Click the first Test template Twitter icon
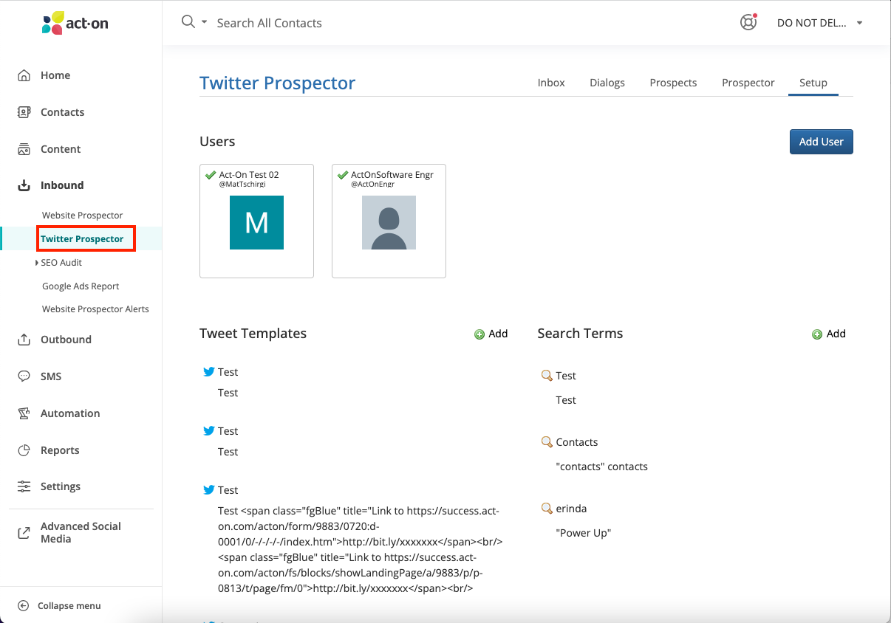The image size is (891, 623). [x=208, y=372]
